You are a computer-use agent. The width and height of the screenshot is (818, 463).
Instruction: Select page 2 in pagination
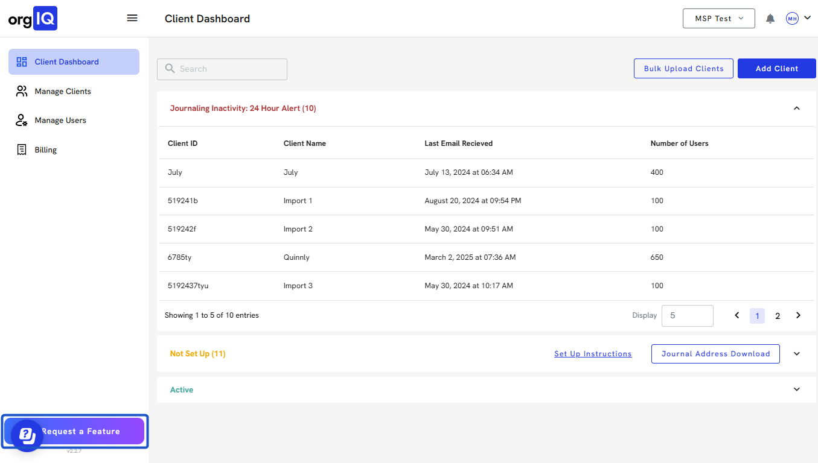778,316
